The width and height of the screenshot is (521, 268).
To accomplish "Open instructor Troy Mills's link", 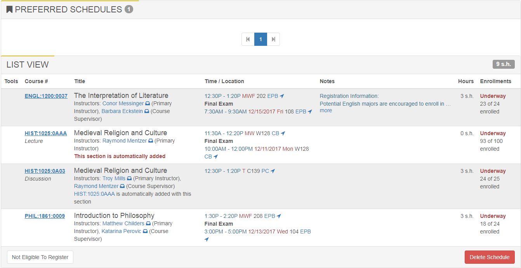I will pos(114,179).
